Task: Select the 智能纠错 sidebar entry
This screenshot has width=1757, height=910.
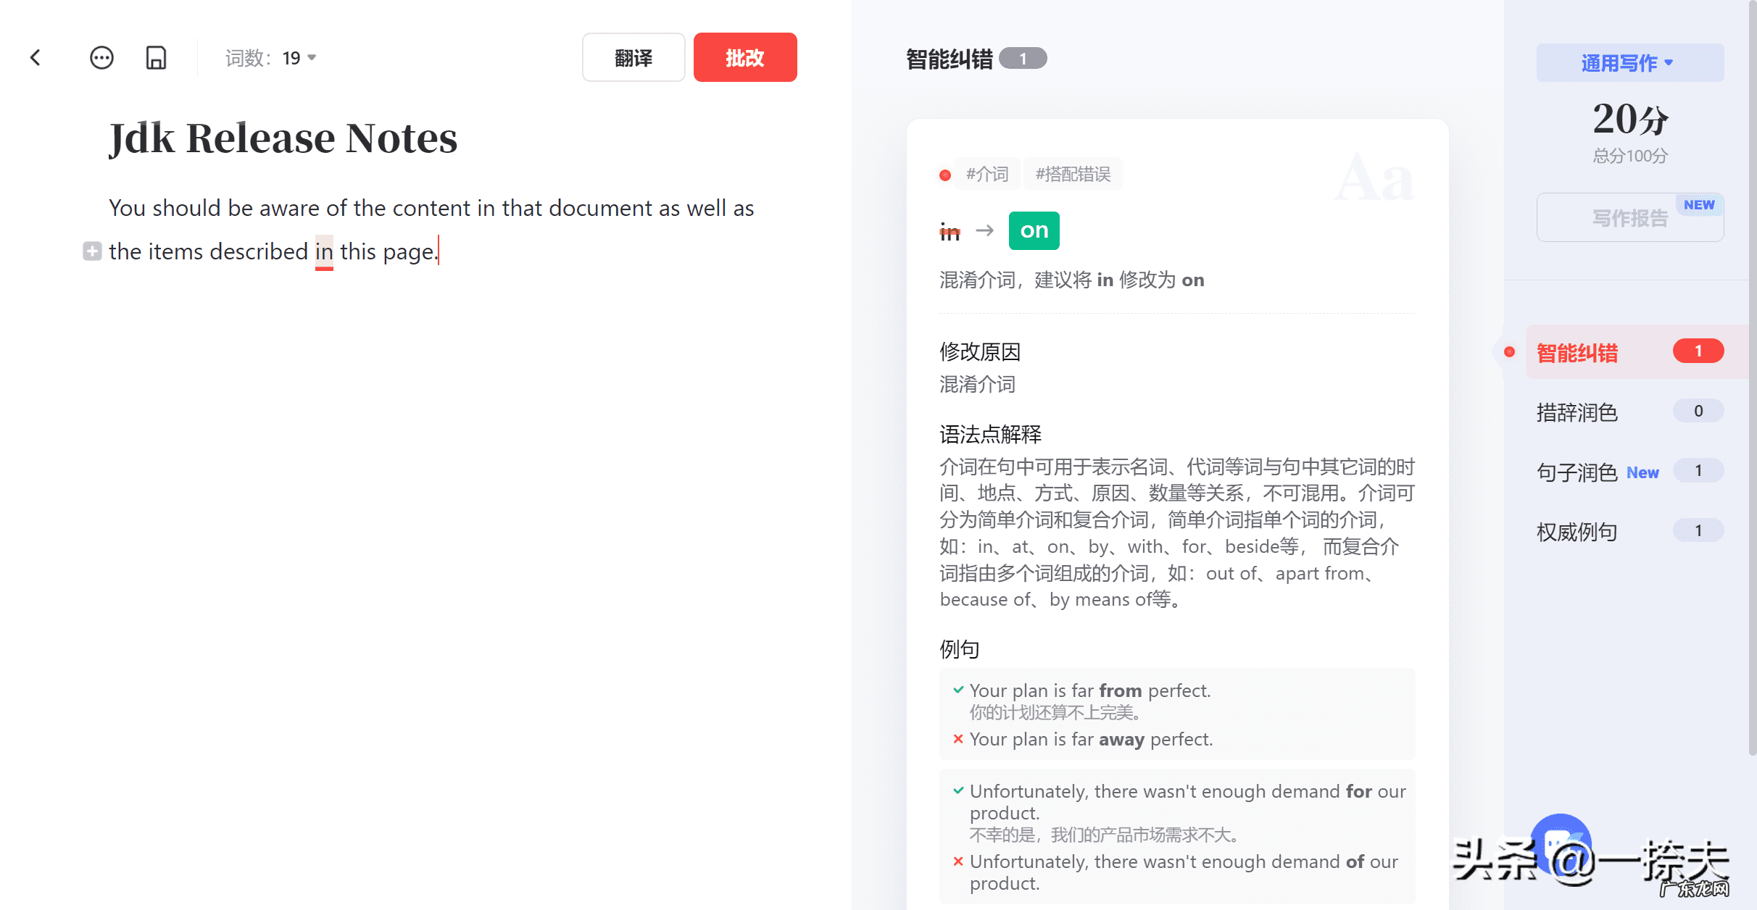Action: pos(1577,353)
